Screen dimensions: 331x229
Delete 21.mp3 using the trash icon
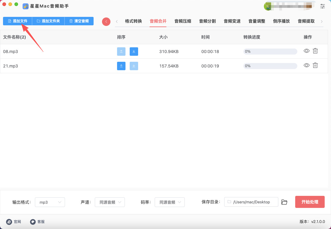[315, 65]
